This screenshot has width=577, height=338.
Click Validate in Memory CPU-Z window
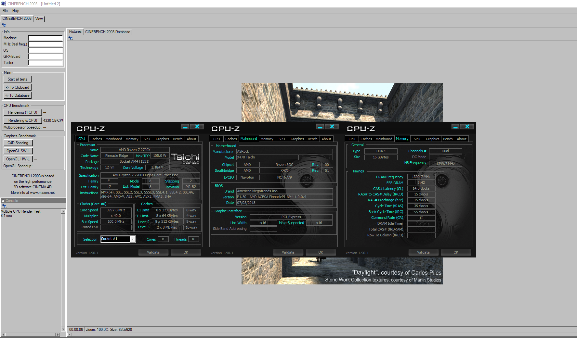424,252
